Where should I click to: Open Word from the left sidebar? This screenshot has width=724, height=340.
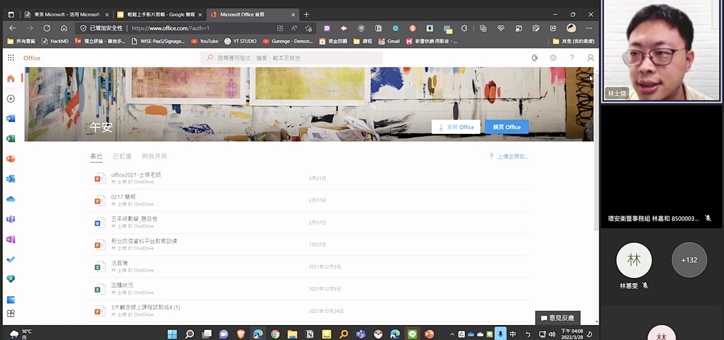pos(11,118)
